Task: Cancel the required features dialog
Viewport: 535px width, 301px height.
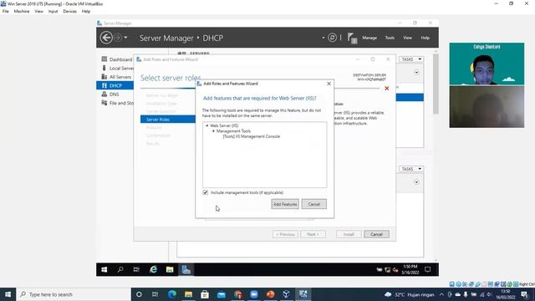Action: [314, 204]
